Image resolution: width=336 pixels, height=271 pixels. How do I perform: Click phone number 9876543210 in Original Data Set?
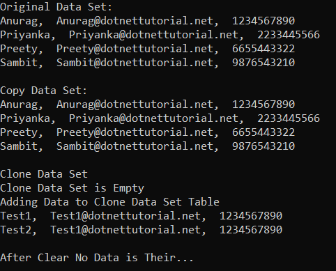264,63
